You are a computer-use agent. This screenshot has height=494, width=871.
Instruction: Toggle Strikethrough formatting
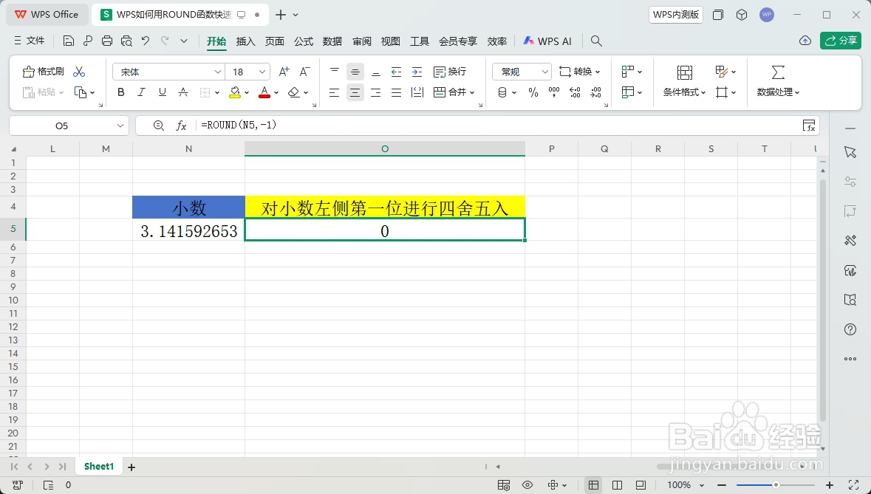click(182, 92)
